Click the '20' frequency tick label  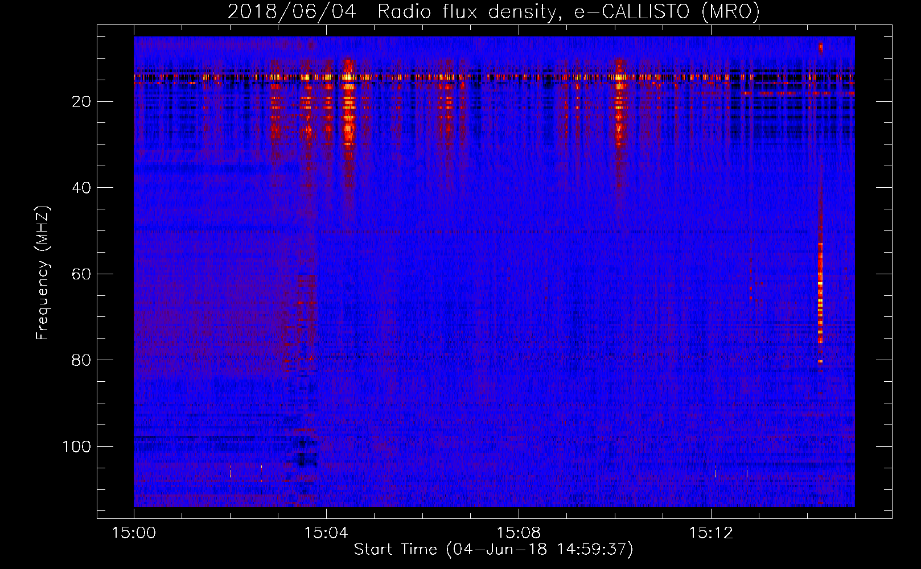tap(81, 102)
